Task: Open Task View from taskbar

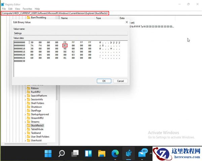Action: pyautogui.click(x=75, y=153)
